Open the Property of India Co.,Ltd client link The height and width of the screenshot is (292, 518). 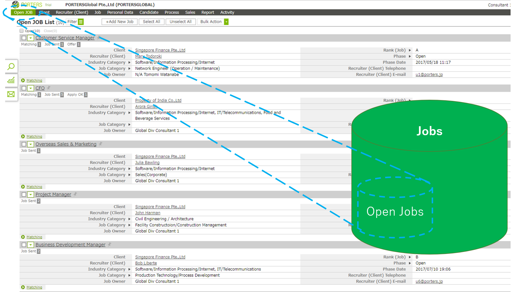(x=158, y=100)
